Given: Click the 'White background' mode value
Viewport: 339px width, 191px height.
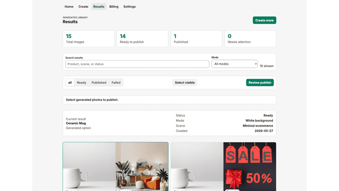Looking at the screenshot, I should tap(259, 121).
